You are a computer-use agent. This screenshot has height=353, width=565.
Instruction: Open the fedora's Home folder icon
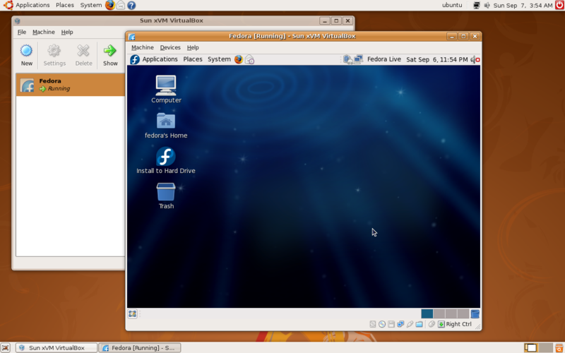tap(166, 126)
